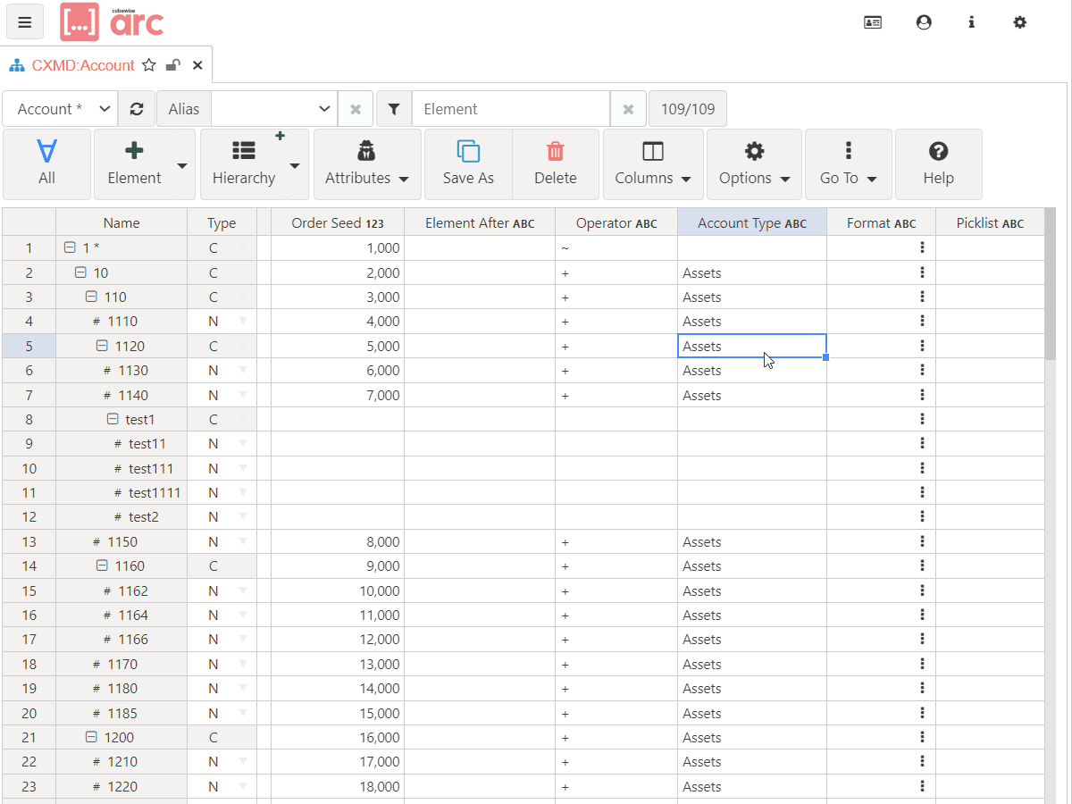Select the All elements button
The image size is (1072, 804).
click(46, 163)
